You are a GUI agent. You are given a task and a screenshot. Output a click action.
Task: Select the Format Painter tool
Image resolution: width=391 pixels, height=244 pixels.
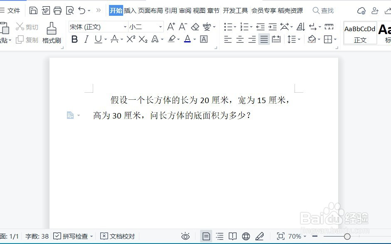pyautogui.click(x=52, y=33)
